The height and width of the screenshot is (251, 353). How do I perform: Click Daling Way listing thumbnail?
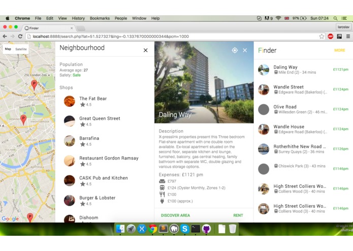(x=264, y=70)
